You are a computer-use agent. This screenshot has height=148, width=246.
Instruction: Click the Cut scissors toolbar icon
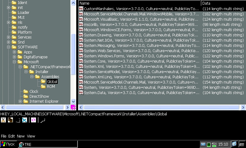[x=3, y=120]
